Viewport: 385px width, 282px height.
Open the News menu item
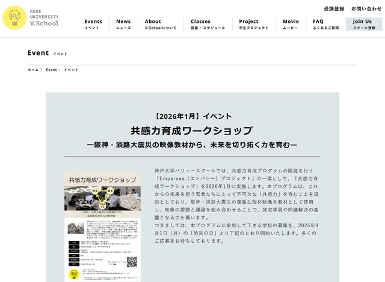pos(123,24)
